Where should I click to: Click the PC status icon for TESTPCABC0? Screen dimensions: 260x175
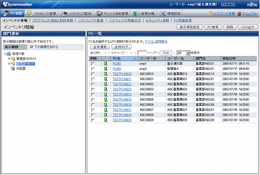tap(105, 74)
